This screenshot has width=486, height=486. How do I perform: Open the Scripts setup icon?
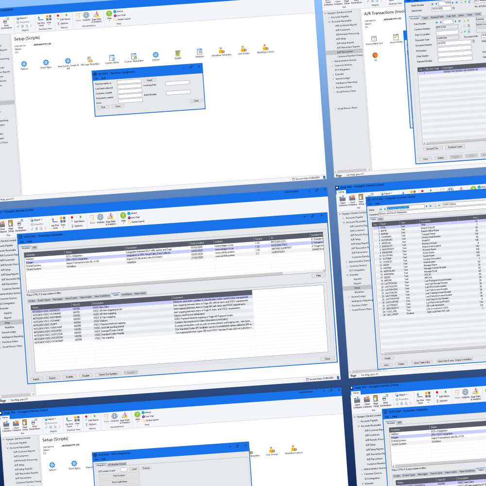178,53
